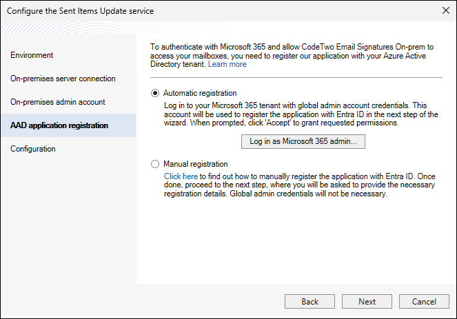Select AAD application registration step
This screenshot has height=319, width=457.
coord(59,125)
